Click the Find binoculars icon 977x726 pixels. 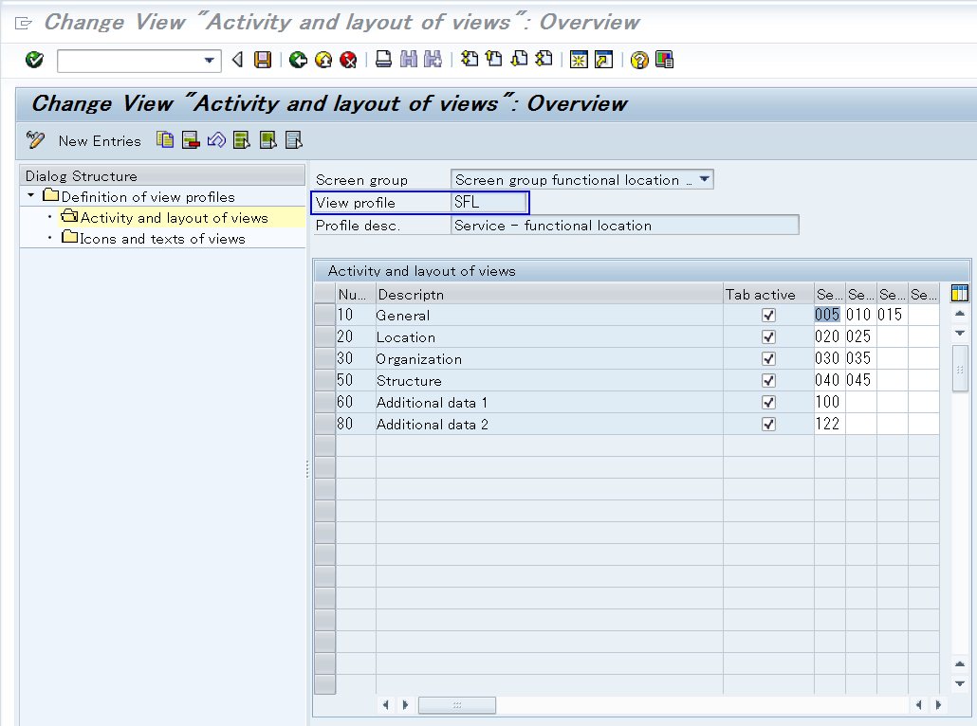click(x=409, y=60)
